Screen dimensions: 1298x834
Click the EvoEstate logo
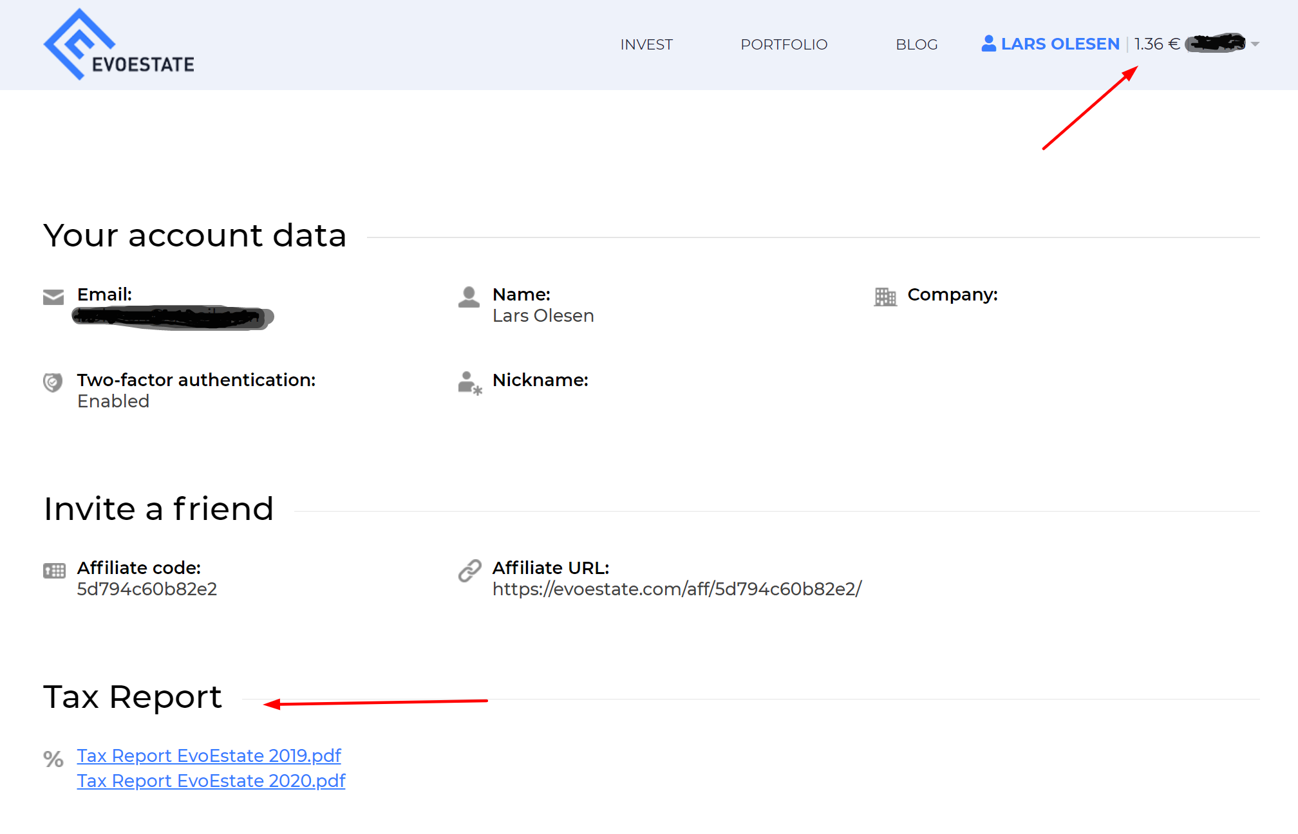pyautogui.click(x=119, y=44)
